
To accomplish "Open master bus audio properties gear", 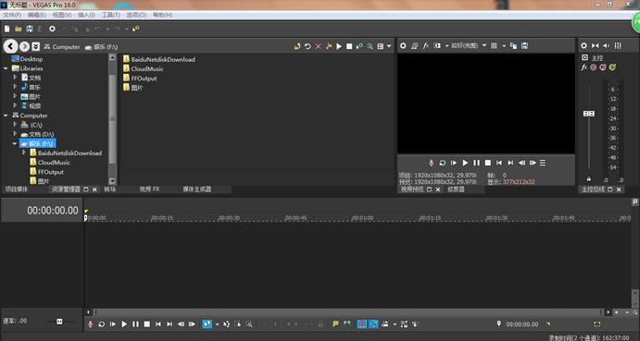I will point(584,45).
